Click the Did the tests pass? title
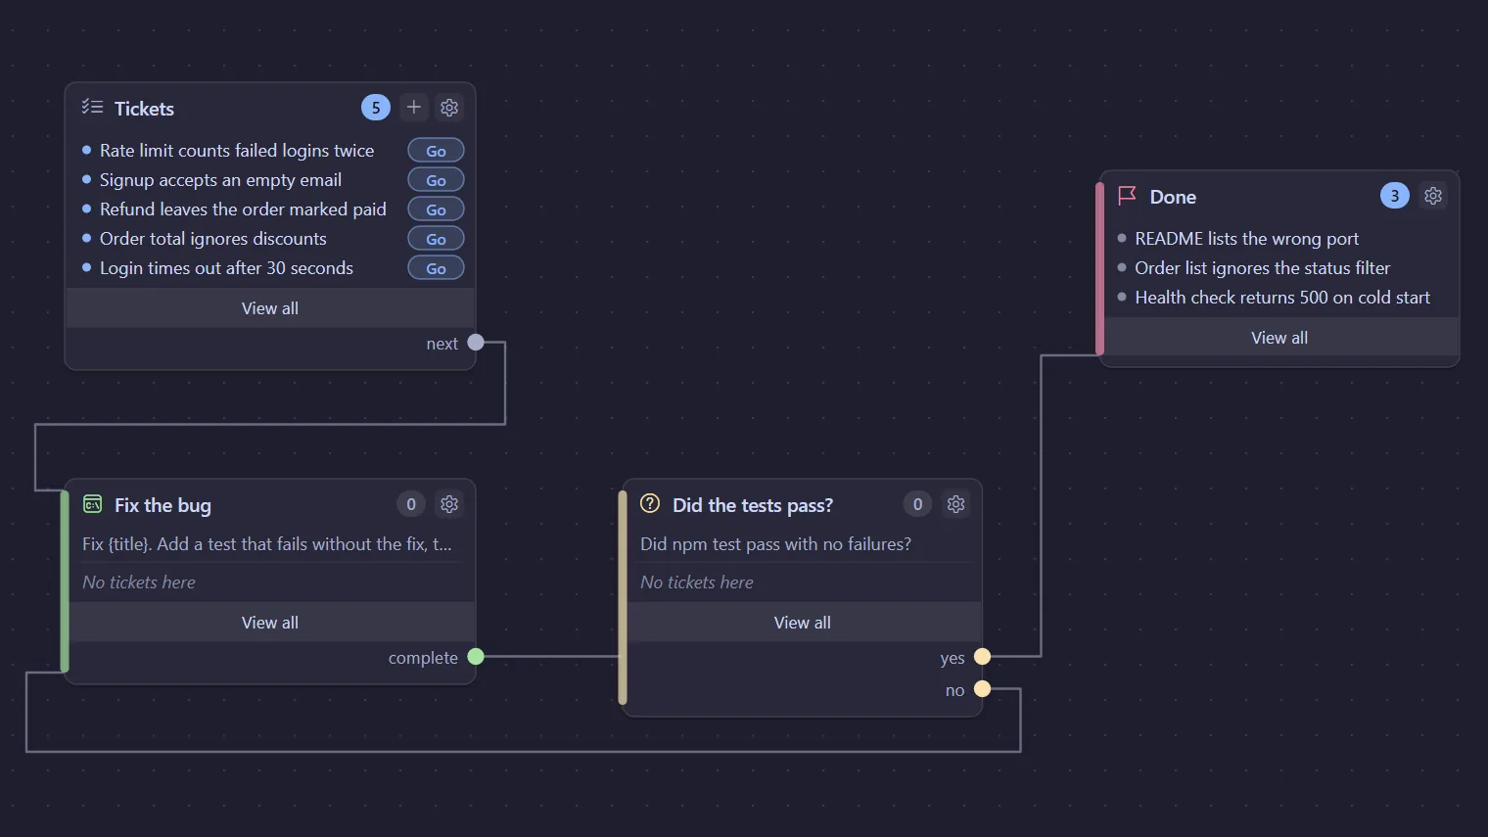 point(753,505)
